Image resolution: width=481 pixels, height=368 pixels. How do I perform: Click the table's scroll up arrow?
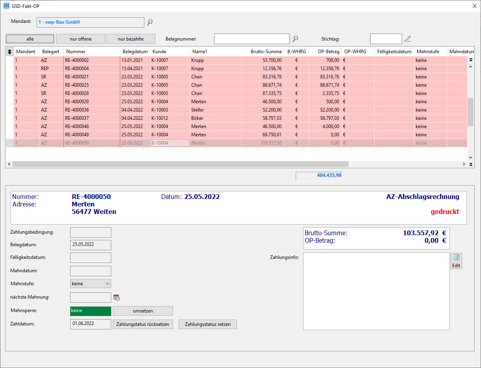[x=470, y=67]
